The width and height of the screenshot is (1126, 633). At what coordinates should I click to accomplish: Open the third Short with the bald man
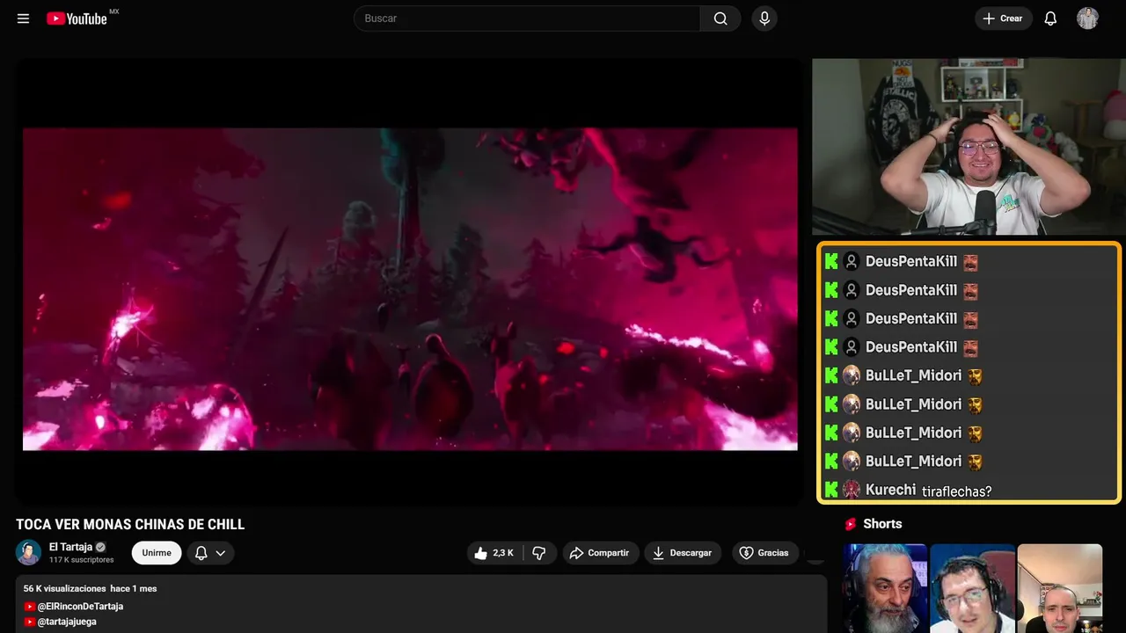pyautogui.click(x=1059, y=588)
